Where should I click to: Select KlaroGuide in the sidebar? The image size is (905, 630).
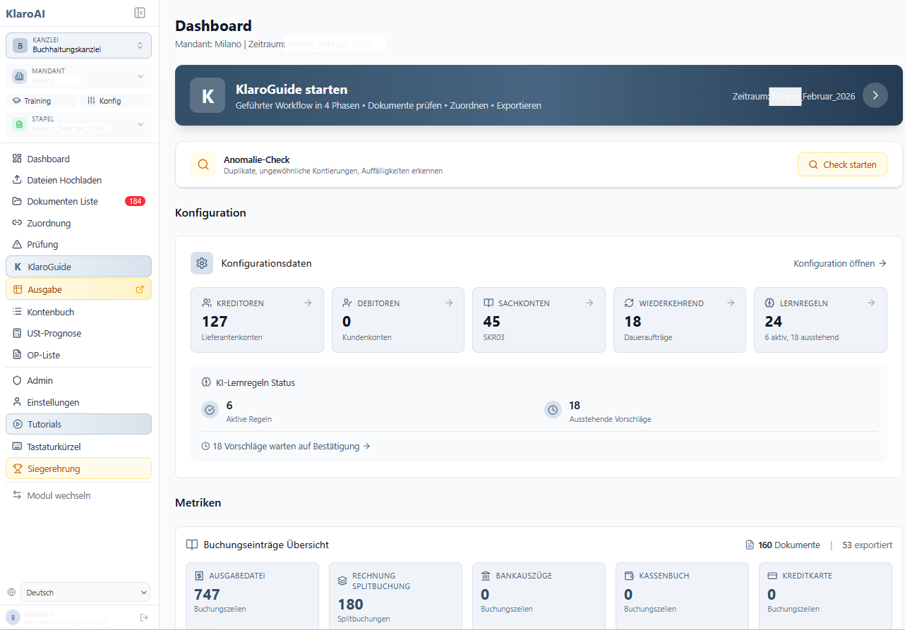click(x=78, y=267)
